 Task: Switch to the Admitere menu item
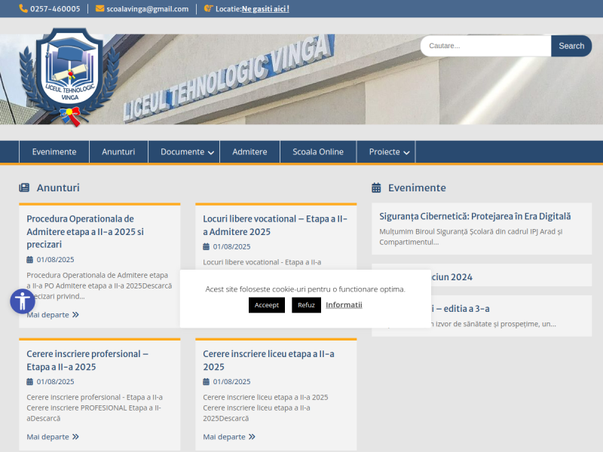click(x=249, y=151)
